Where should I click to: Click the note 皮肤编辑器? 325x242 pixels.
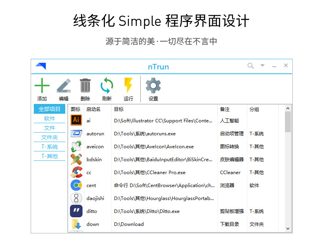pyautogui.click(x=232, y=160)
